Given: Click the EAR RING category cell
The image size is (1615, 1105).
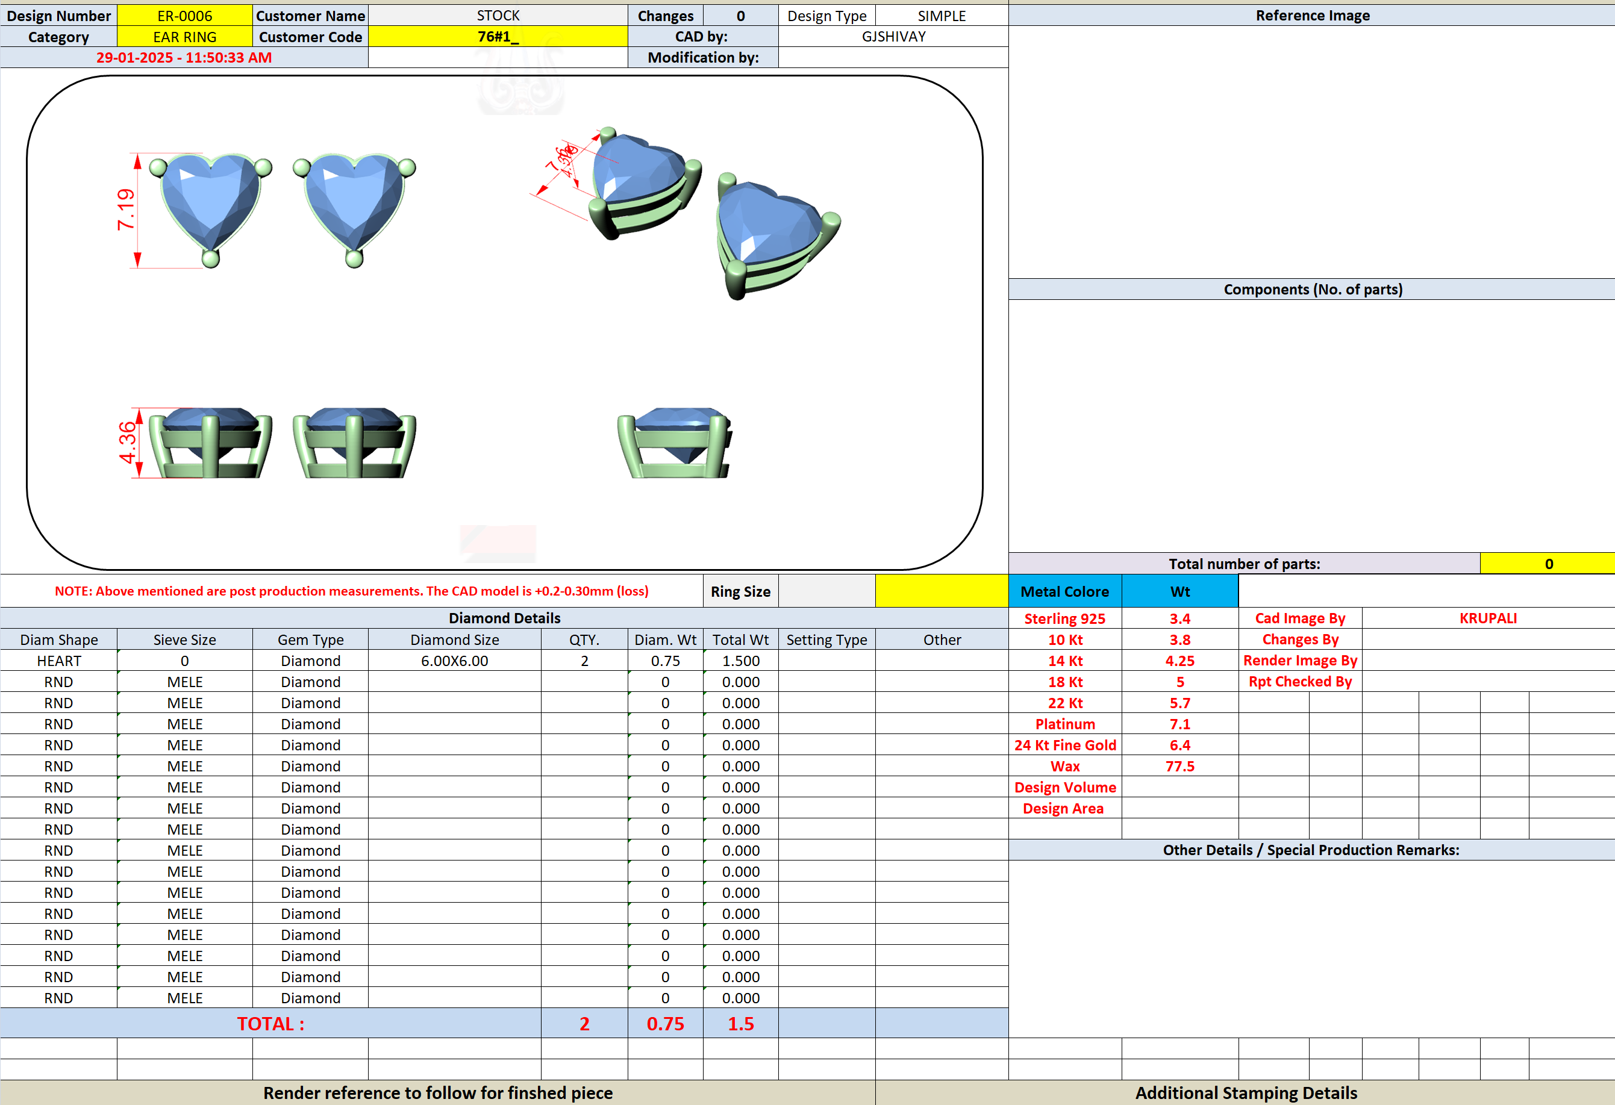Looking at the screenshot, I should [184, 37].
